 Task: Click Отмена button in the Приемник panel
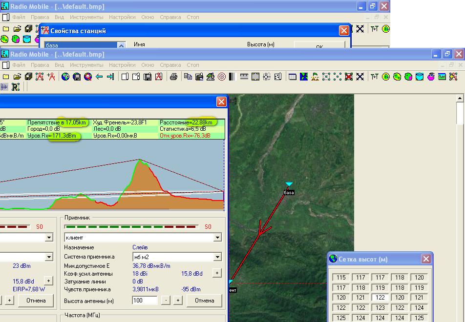pos(205,301)
